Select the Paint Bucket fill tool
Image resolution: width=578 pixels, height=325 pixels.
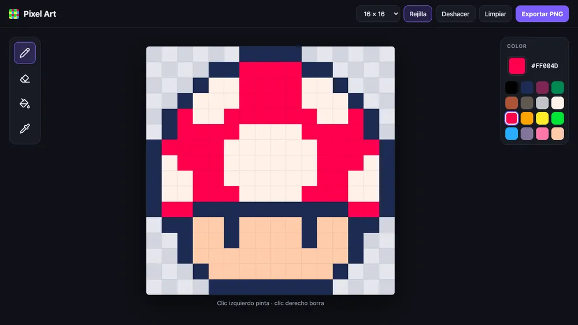click(x=25, y=103)
